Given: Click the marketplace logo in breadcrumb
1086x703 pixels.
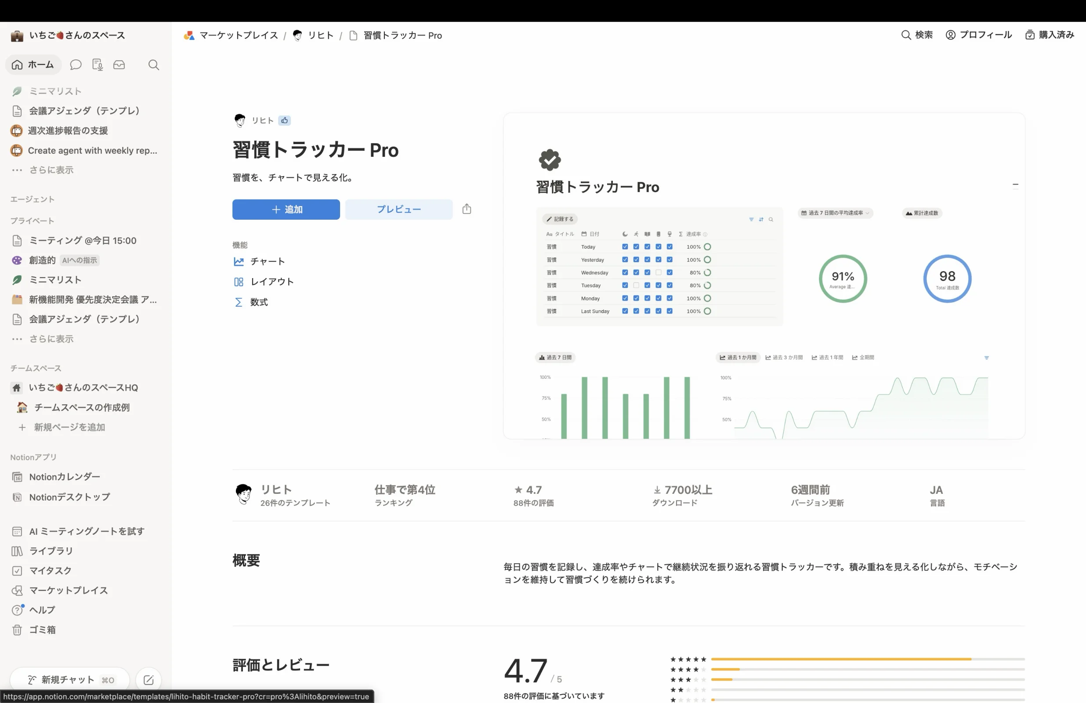Looking at the screenshot, I should [189, 36].
